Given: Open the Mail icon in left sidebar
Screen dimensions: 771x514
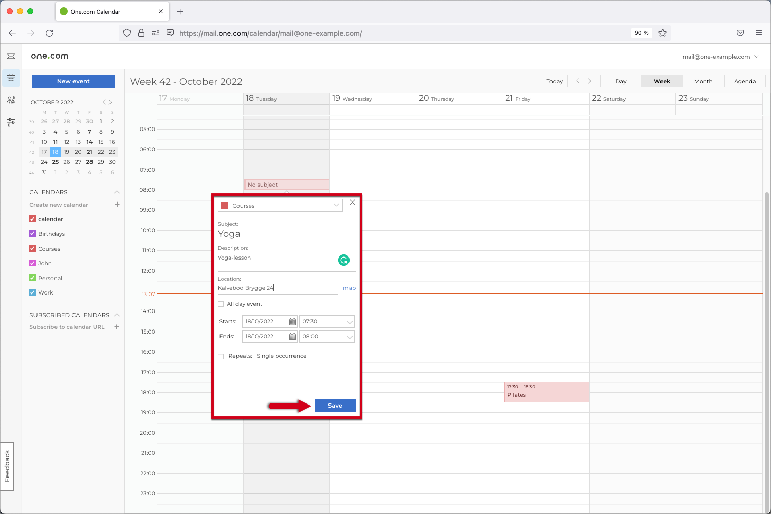Looking at the screenshot, I should [11, 57].
